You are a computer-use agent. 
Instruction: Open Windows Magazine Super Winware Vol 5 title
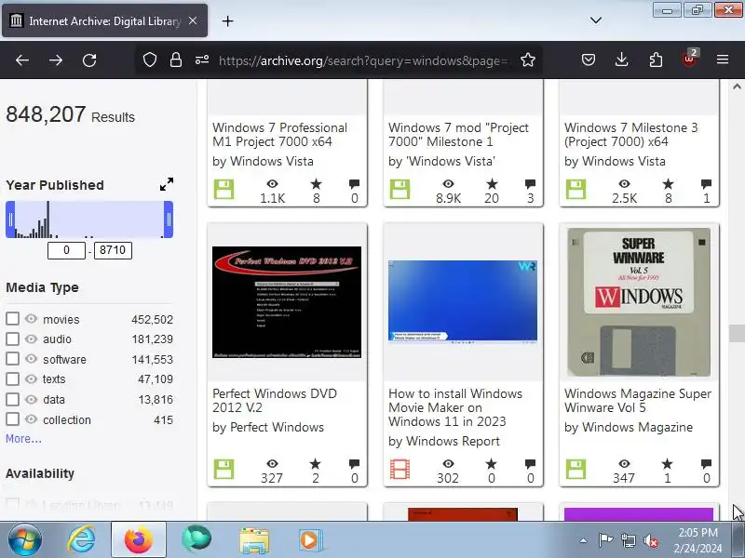click(x=638, y=401)
